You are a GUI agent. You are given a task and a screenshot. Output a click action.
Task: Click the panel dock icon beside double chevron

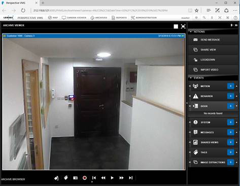232,25
